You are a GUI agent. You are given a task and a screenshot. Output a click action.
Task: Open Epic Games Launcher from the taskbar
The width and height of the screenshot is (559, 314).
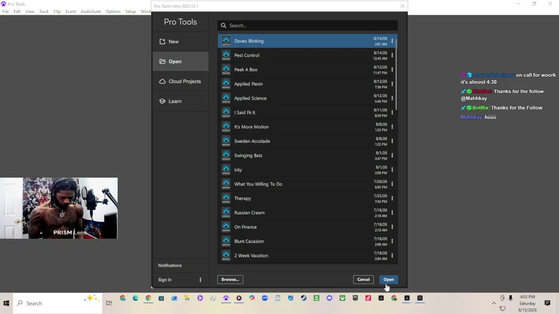[x=355, y=298]
